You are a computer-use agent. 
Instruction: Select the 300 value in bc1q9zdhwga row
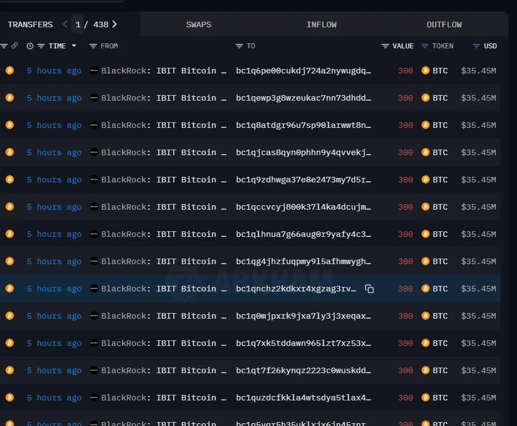405,180
